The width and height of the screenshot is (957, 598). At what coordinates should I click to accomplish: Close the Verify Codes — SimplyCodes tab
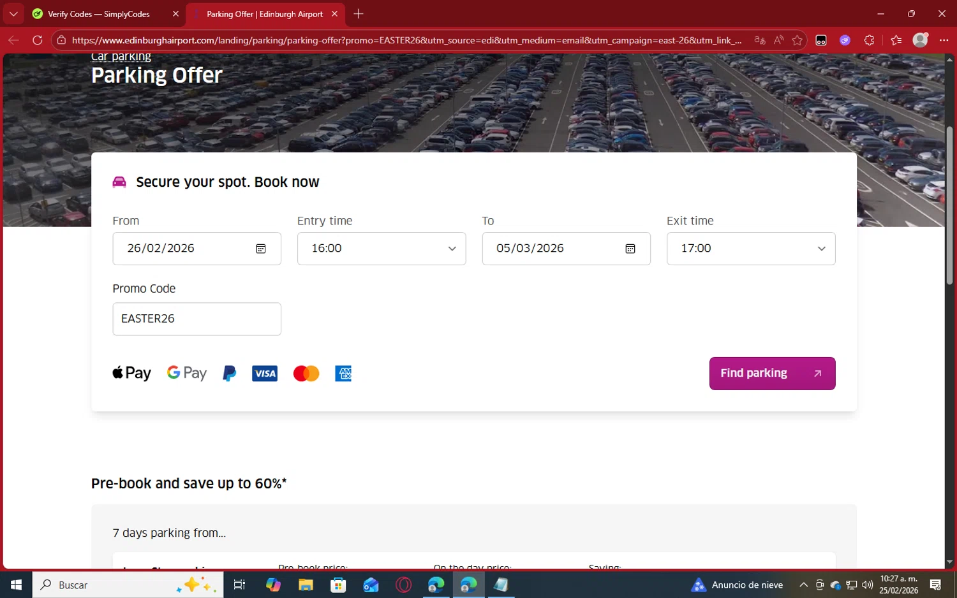tap(175, 14)
